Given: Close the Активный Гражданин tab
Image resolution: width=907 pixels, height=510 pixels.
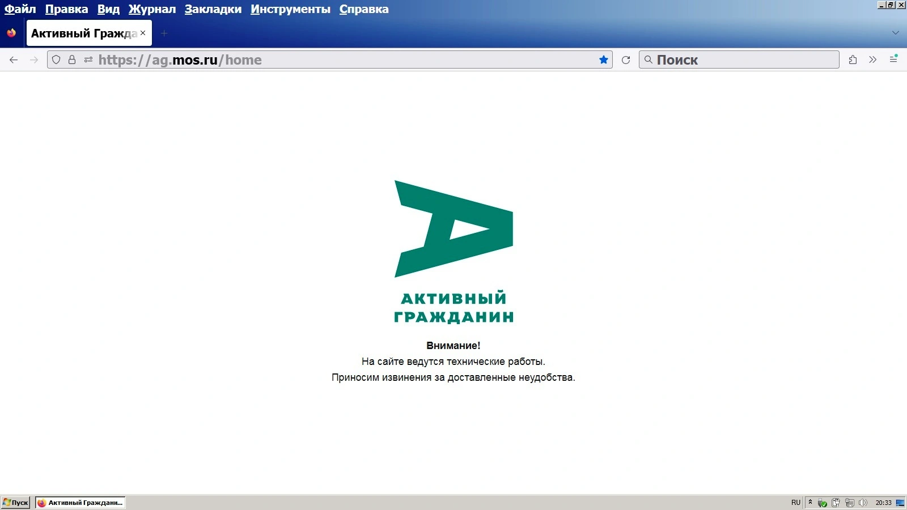Looking at the screenshot, I should [x=143, y=33].
